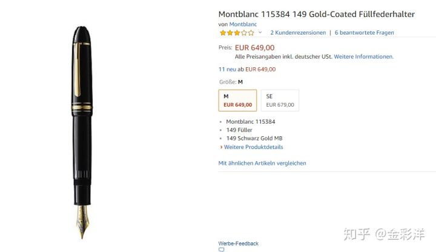Click the orange arrow before Weitere Produktdetails
This screenshot has width=436, height=252.
(x=221, y=147)
